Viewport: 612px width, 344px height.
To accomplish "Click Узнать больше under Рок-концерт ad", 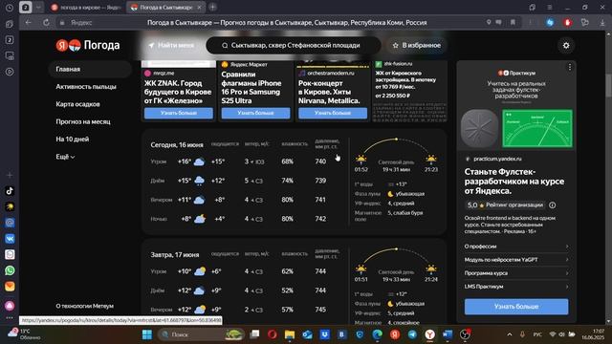I will pos(333,113).
